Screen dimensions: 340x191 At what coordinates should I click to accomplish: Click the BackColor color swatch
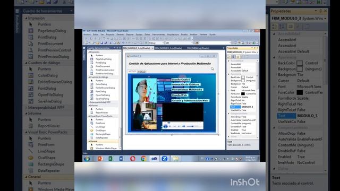pos(243,77)
